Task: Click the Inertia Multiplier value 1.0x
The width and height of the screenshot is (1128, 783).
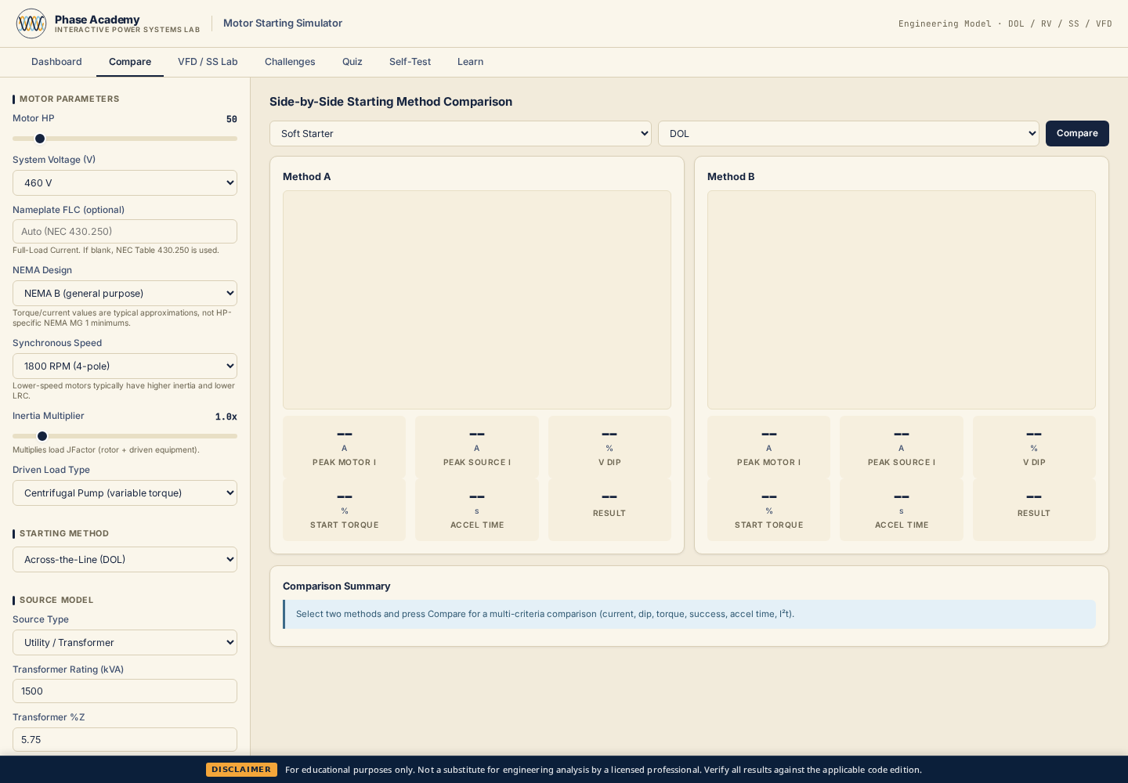Action: pos(226,417)
